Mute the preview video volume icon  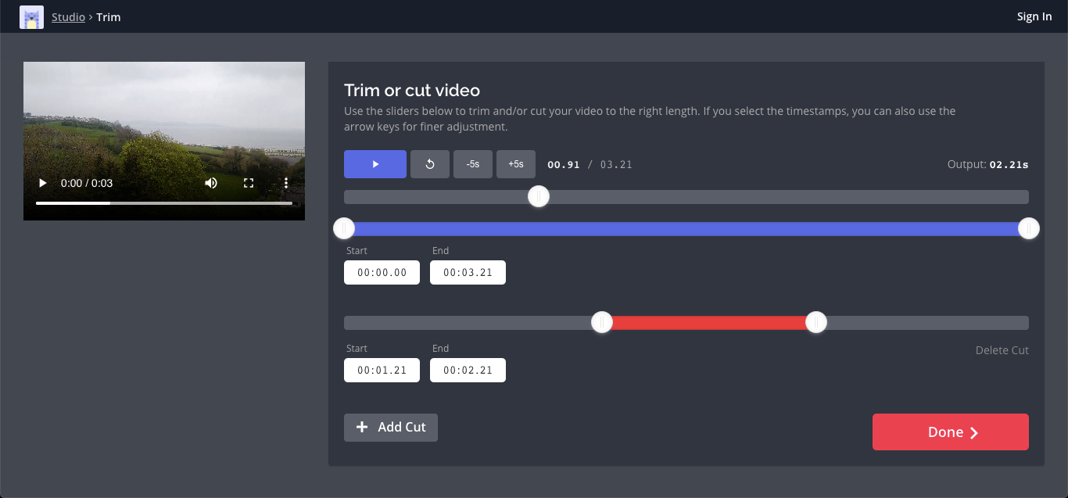(211, 183)
